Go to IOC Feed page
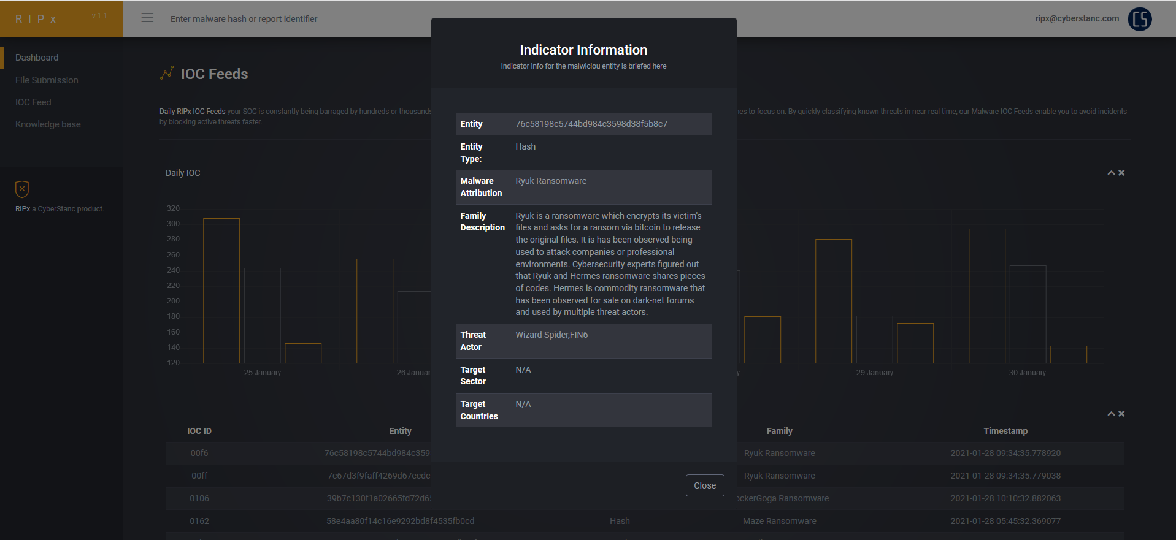1176x540 pixels. pos(33,102)
